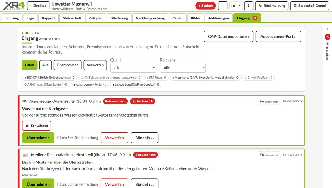332x188 pixels.
Task: Click the Rückmeldung button
Action: click(x=272, y=6)
